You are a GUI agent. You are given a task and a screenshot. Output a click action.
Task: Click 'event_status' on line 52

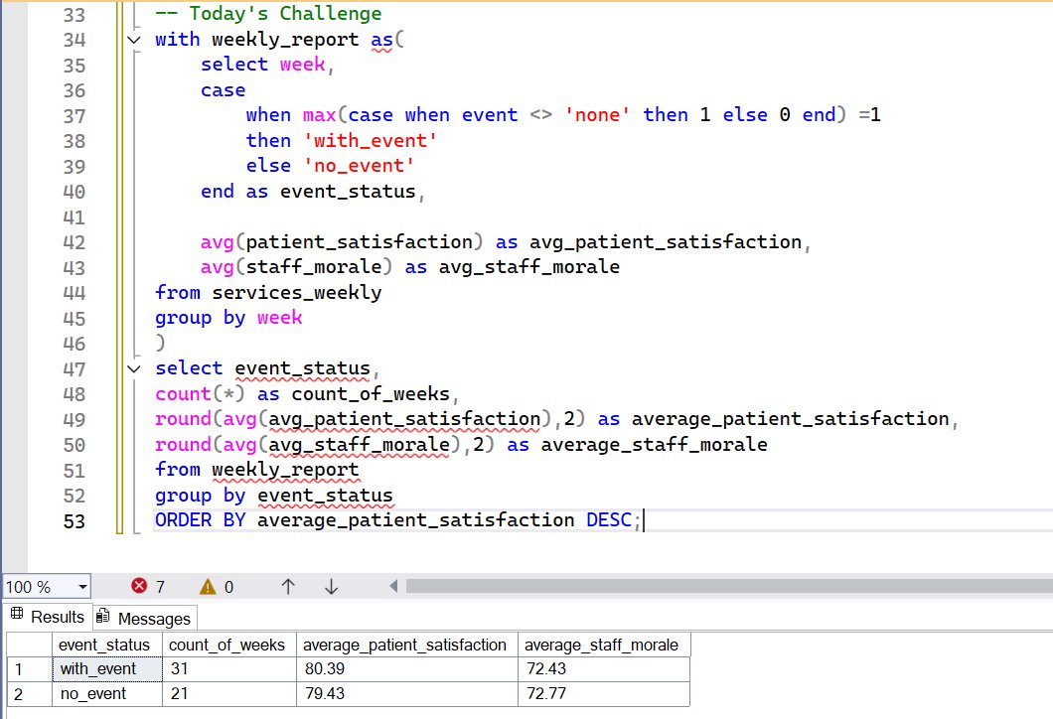(325, 496)
